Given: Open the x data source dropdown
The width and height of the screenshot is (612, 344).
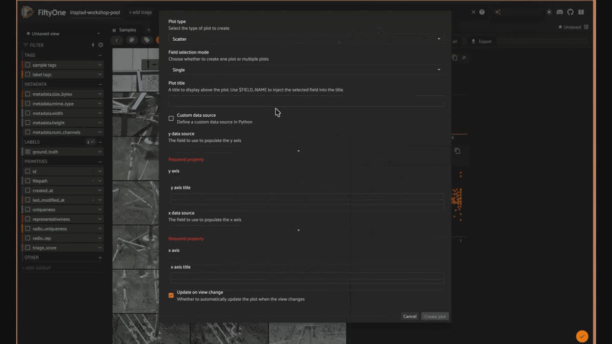Looking at the screenshot, I should tap(235, 230).
